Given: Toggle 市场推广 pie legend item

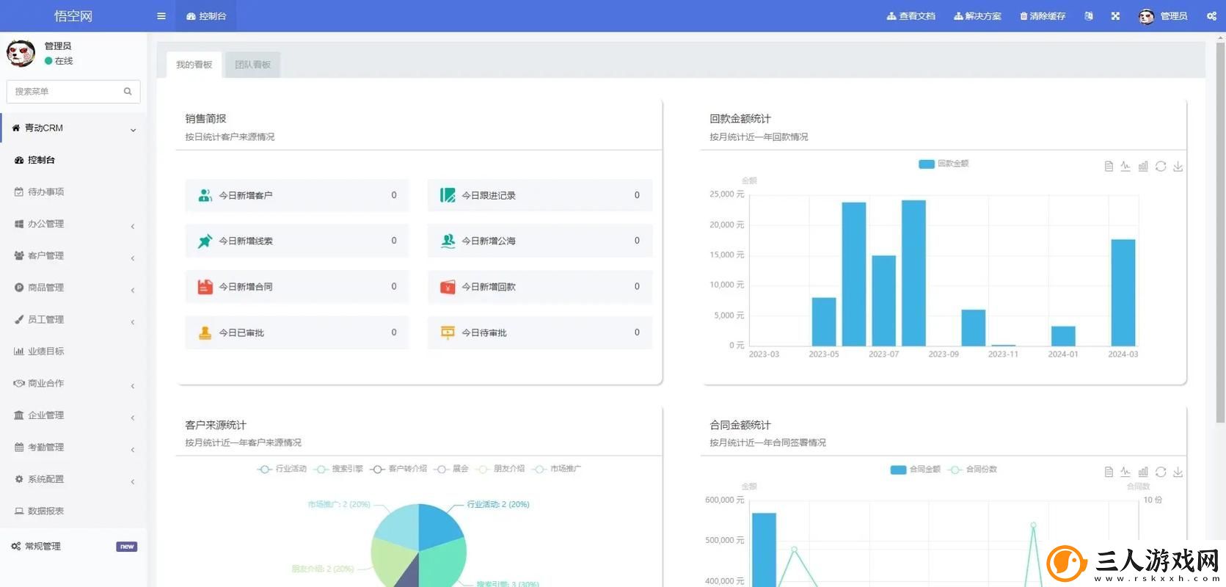Looking at the screenshot, I should pos(557,469).
